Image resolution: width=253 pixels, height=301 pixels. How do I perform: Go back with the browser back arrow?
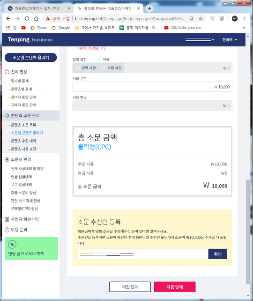click(x=8, y=19)
